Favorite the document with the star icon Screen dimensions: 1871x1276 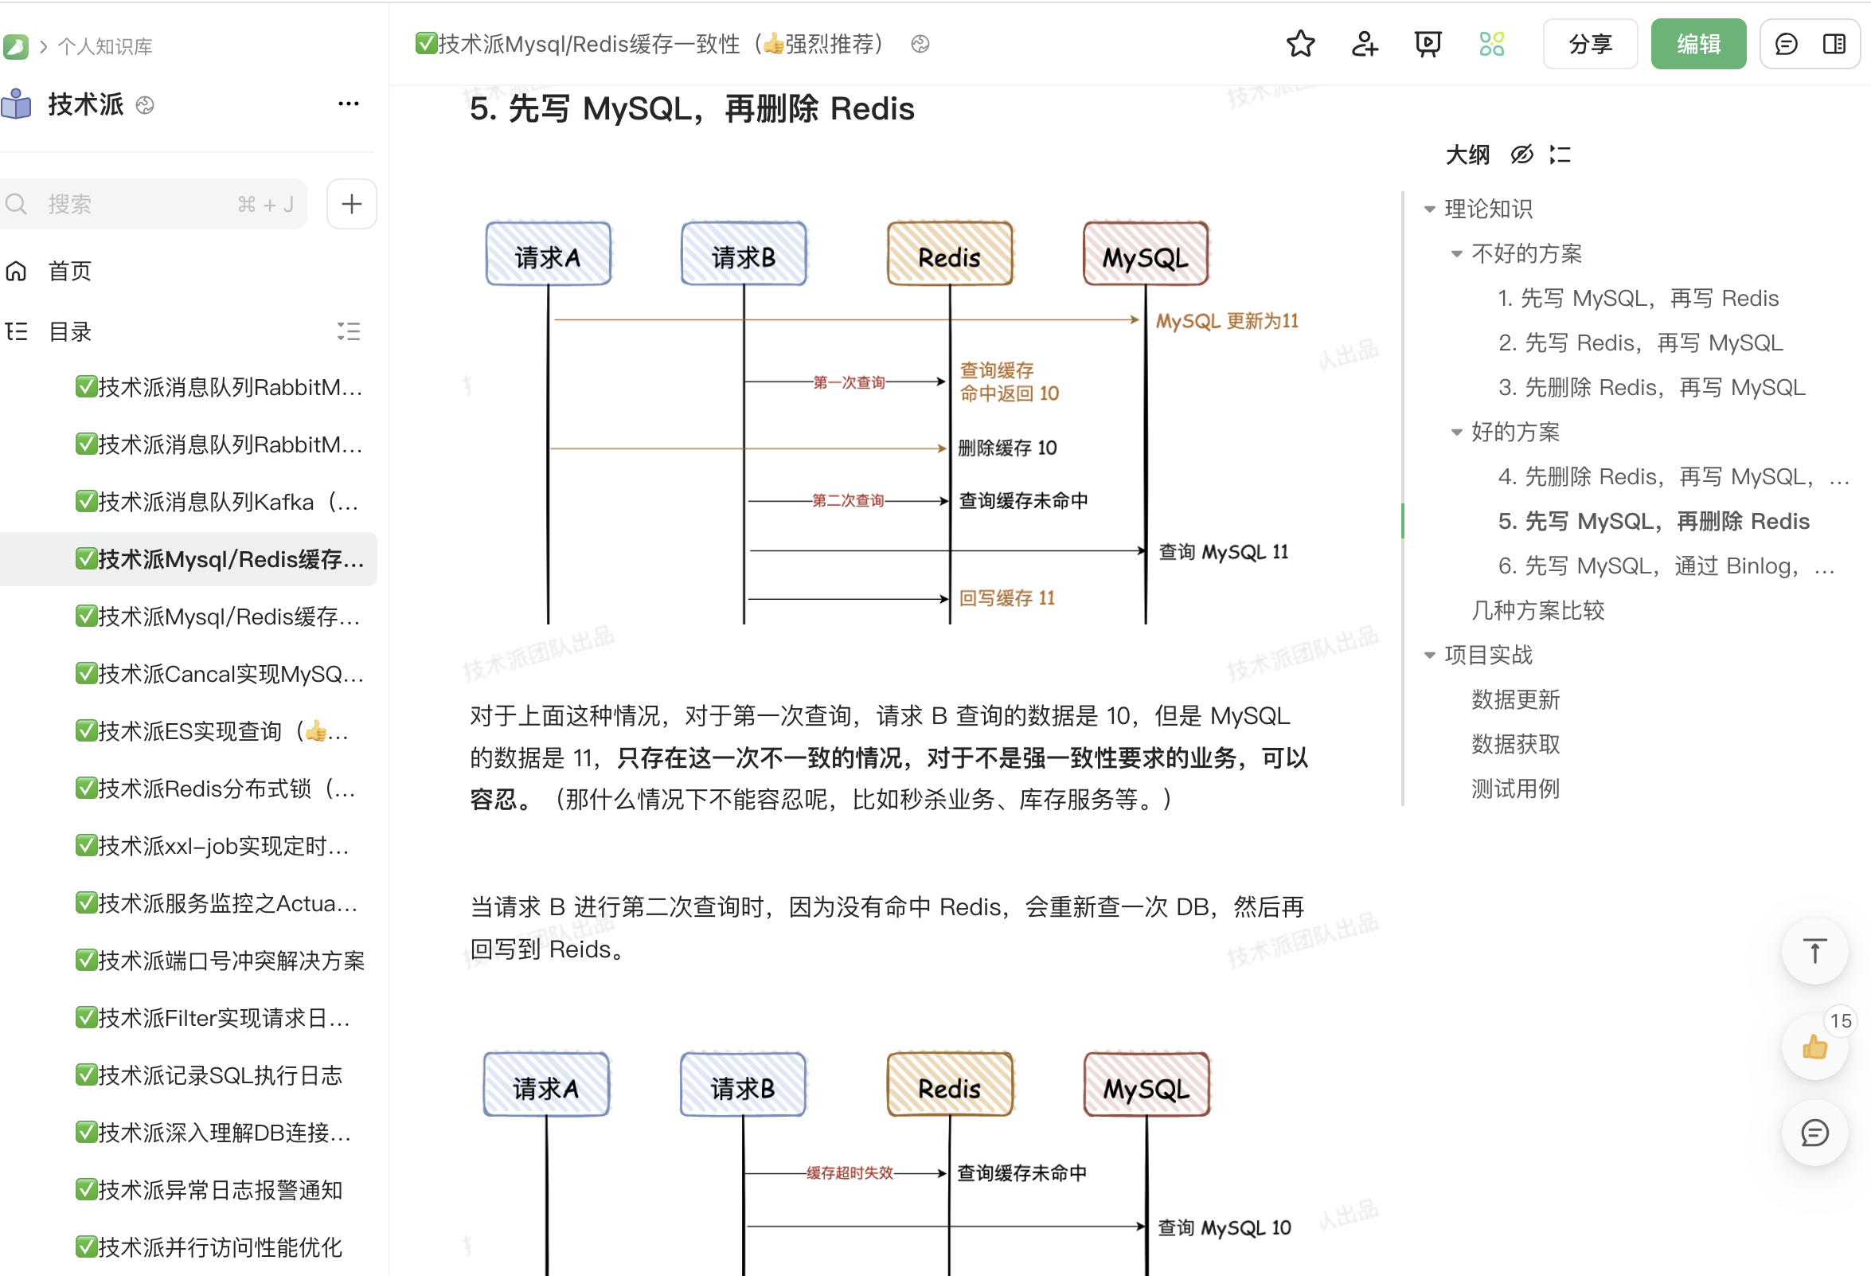[1299, 45]
